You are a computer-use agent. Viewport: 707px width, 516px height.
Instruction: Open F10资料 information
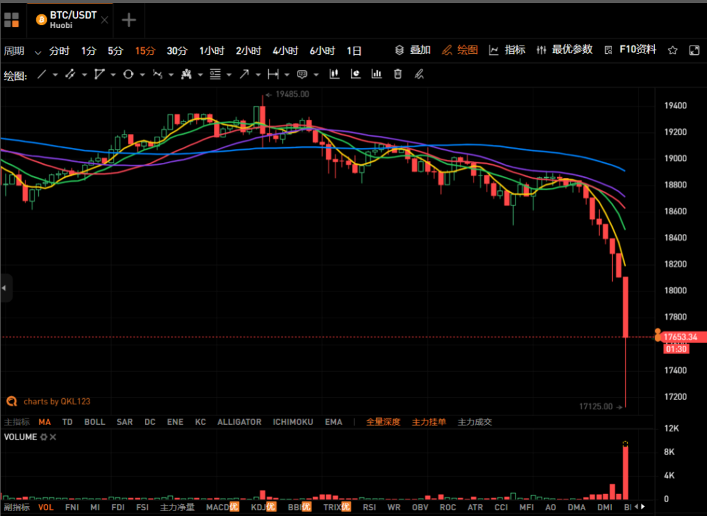(631, 50)
